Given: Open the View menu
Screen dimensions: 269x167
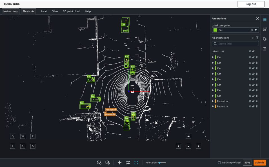Looking at the screenshot, I should point(55,11).
